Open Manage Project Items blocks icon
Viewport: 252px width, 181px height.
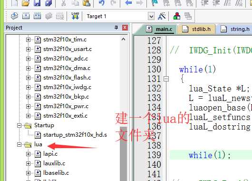coord(177,16)
